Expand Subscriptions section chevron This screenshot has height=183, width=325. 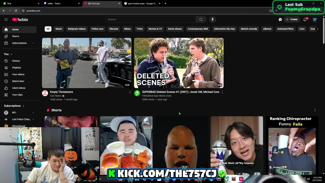23,106
